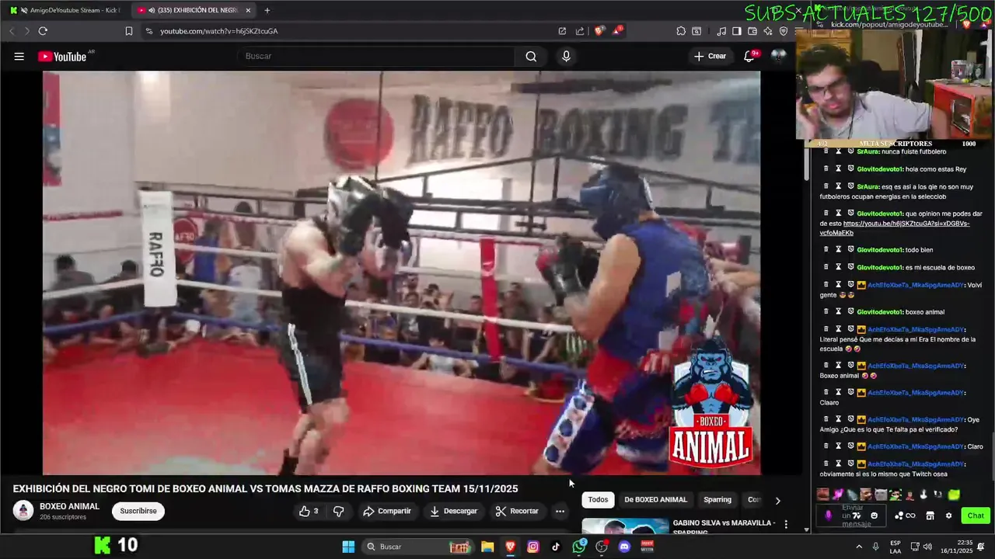Toggle the browser sidebar panel
Viewport: 995px width, 559px height.
737,31
